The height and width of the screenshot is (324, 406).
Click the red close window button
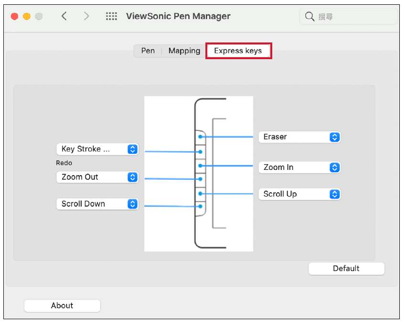[14, 16]
